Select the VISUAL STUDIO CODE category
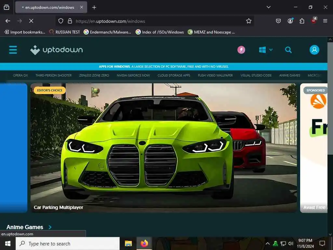333x250 pixels. [x=256, y=75]
